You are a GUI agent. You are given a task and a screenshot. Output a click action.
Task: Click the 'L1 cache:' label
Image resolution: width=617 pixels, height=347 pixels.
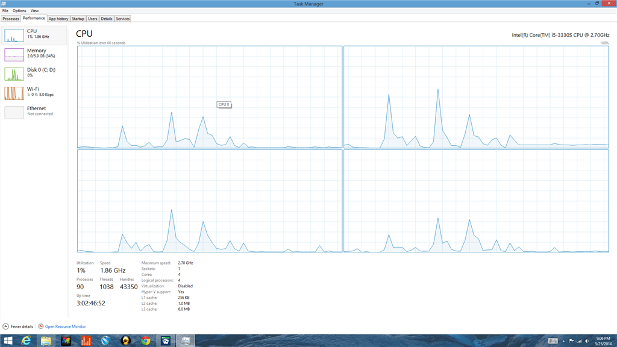[149, 298]
